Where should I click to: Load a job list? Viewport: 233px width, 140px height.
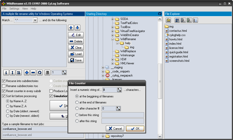pyautogui.click(x=76, y=54)
